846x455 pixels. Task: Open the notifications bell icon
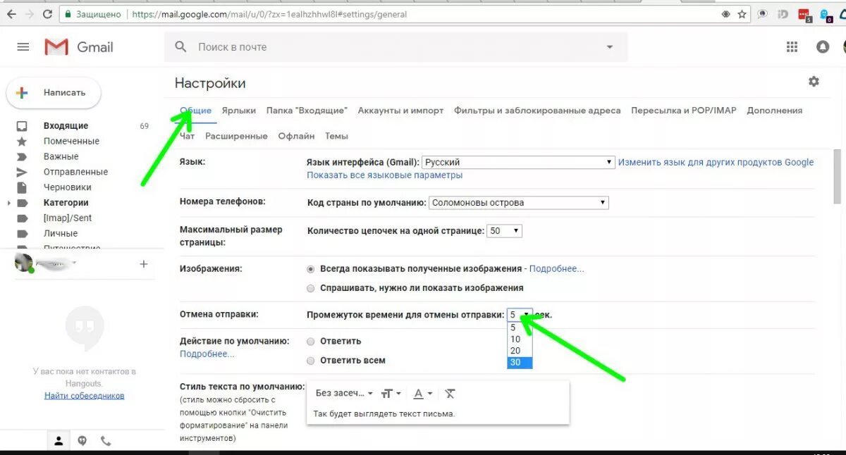pos(823,47)
